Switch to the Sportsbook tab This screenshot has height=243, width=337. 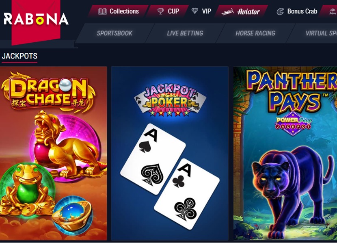114,33
